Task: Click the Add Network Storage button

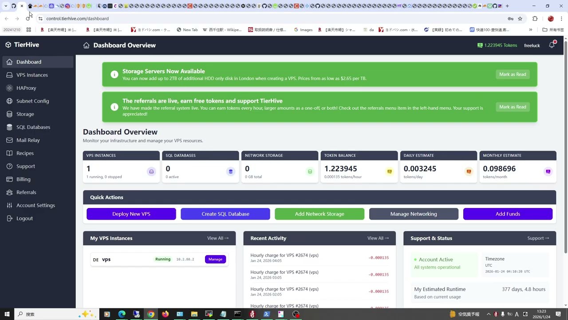Action: (x=319, y=214)
